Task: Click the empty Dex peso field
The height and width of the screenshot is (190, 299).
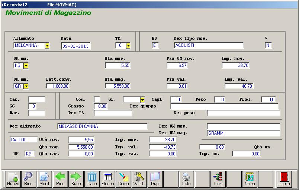Action: 244,113
